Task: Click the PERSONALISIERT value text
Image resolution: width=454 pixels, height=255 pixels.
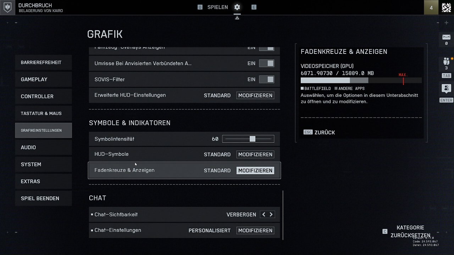Action: [210, 231]
